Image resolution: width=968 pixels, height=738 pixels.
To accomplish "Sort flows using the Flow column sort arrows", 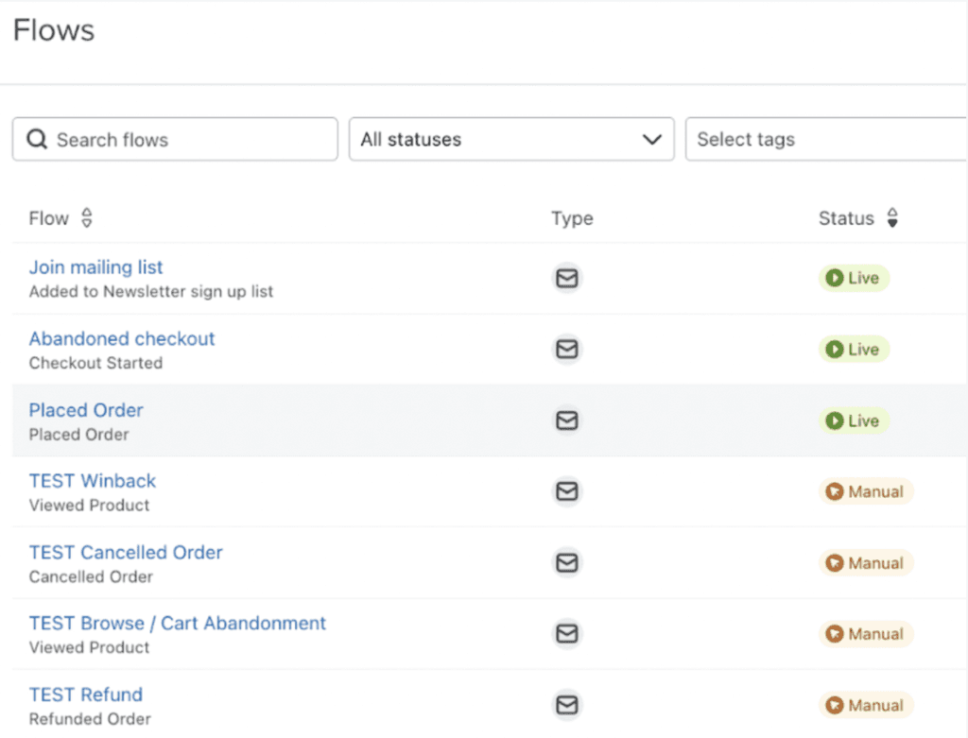I will [x=87, y=219].
